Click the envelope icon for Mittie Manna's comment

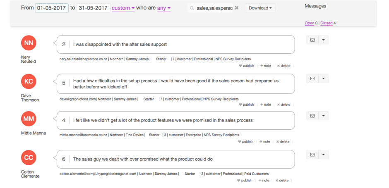pos(312,116)
